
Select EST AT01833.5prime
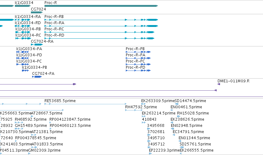click(34, 148)
